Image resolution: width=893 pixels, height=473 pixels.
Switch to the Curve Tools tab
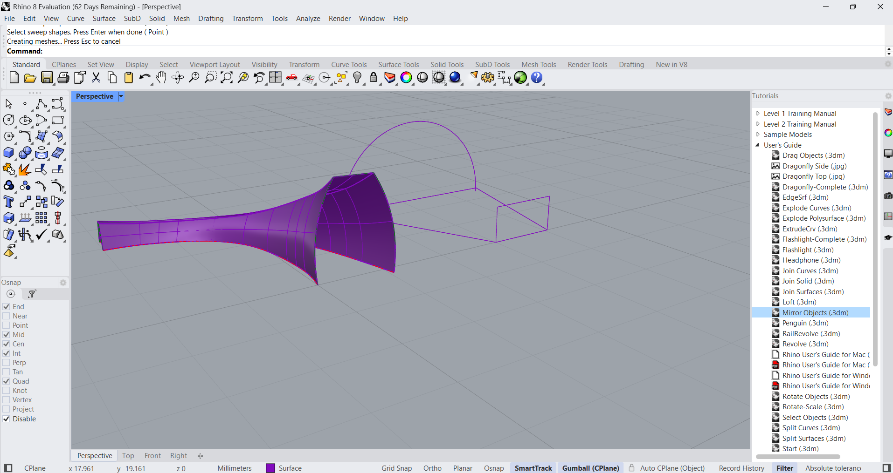[349, 65]
